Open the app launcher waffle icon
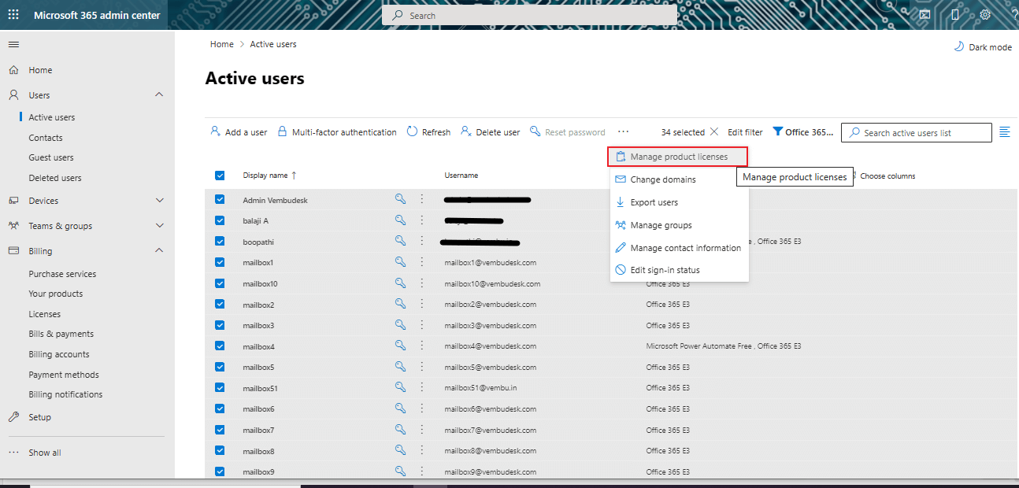 (13, 15)
